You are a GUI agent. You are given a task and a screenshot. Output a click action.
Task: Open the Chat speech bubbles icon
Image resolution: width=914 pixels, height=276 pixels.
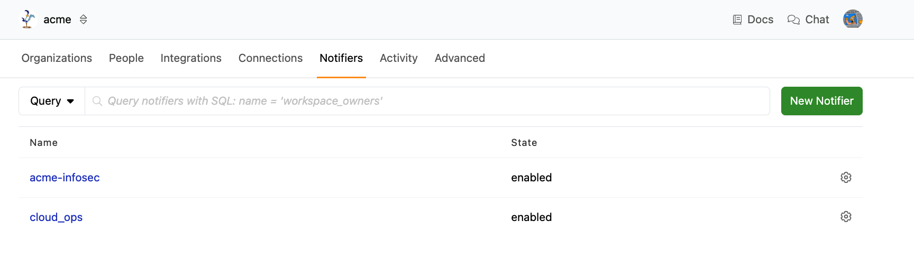click(793, 20)
